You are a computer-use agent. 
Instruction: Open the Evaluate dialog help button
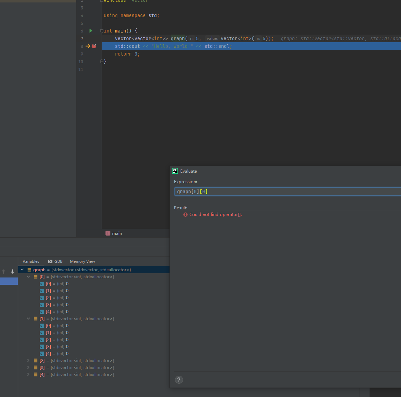pos(179,380)
